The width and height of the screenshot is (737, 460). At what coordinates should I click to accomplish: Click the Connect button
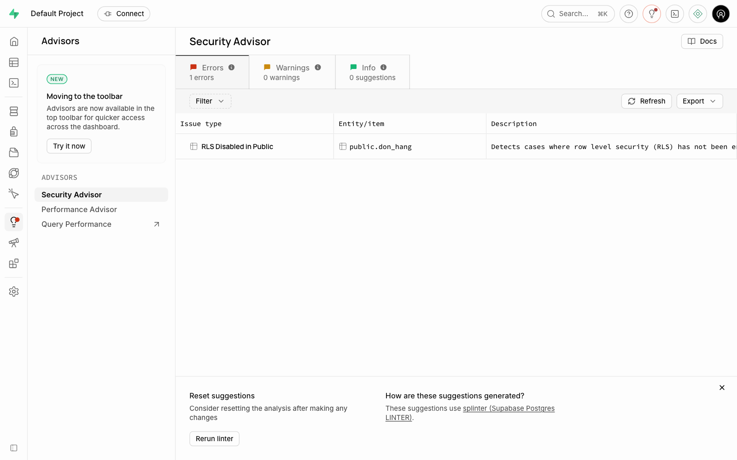click(x=124, y=14)
